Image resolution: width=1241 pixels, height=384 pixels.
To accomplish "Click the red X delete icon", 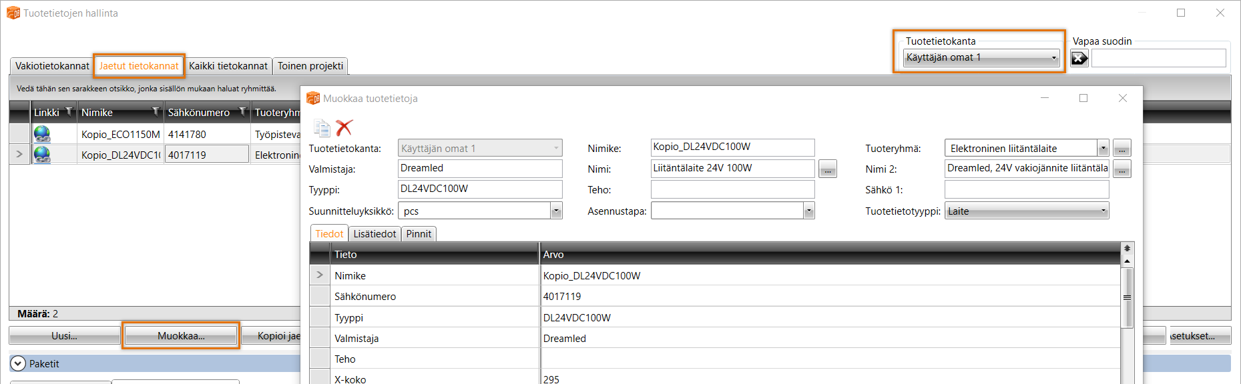I will (x=344, y=127).
